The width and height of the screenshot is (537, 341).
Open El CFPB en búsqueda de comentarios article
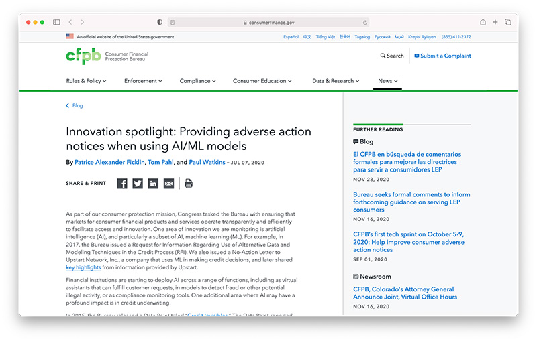click(407, 162)
